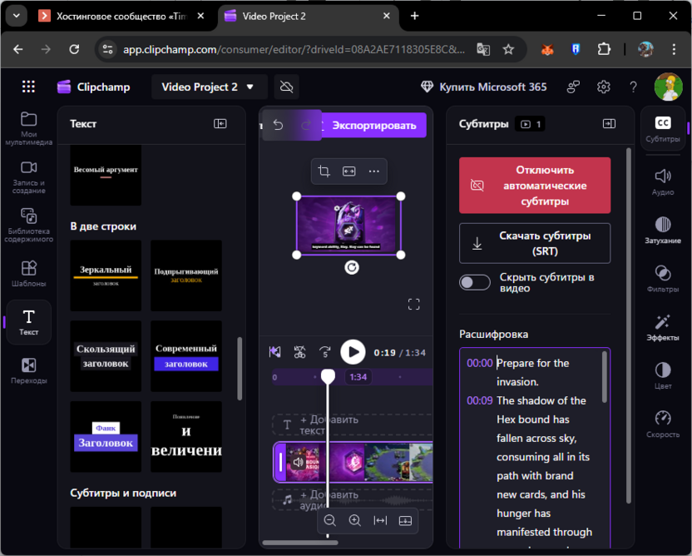Open Filters properties tab
This screenshot has width=692, height=556.
pyautogui.click(x=663, y=279)
